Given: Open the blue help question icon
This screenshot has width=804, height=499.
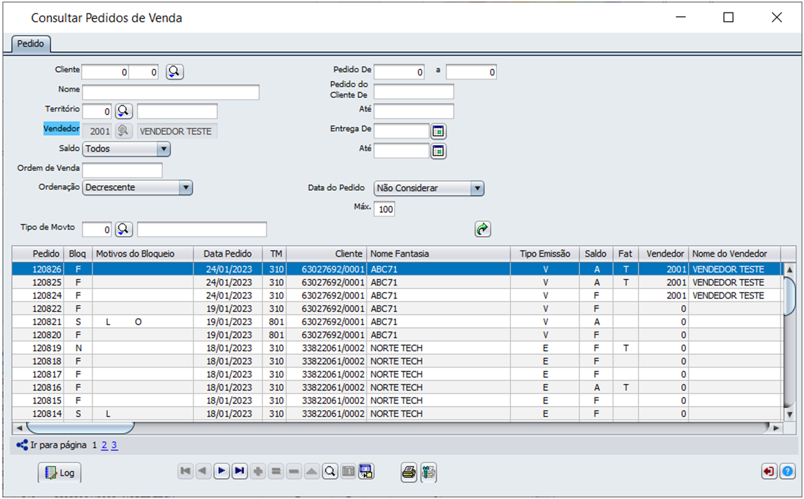Looking at the screenshot, I should point(788,471).
